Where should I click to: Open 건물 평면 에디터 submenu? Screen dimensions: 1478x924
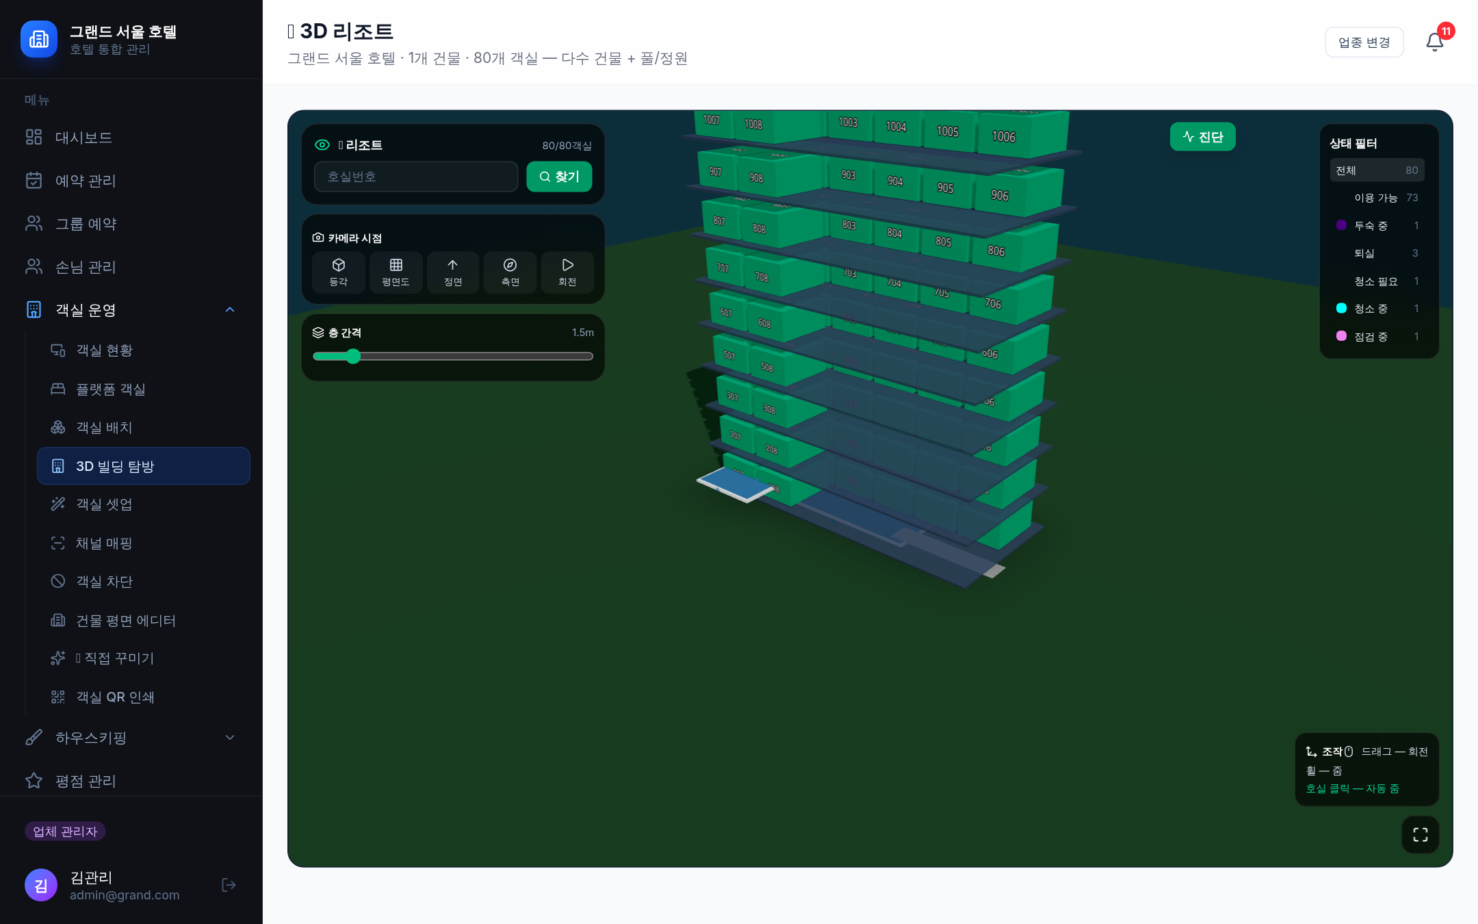(x=144, y=621)
